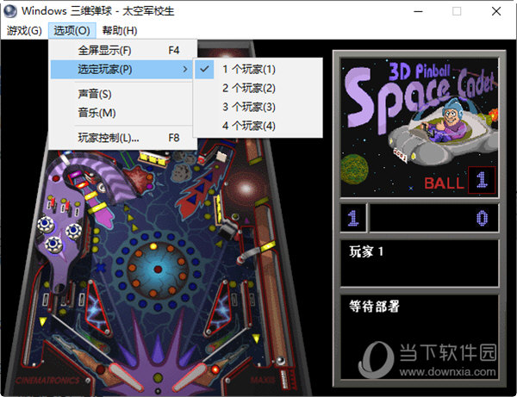Screen dimensions: 517x397
Task: Minimize the pinball window
Action: [418, 11]
